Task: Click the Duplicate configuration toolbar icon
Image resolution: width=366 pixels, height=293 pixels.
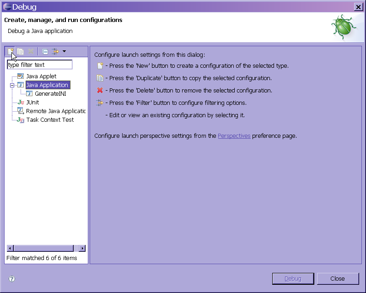Action: tap(21, 51)
